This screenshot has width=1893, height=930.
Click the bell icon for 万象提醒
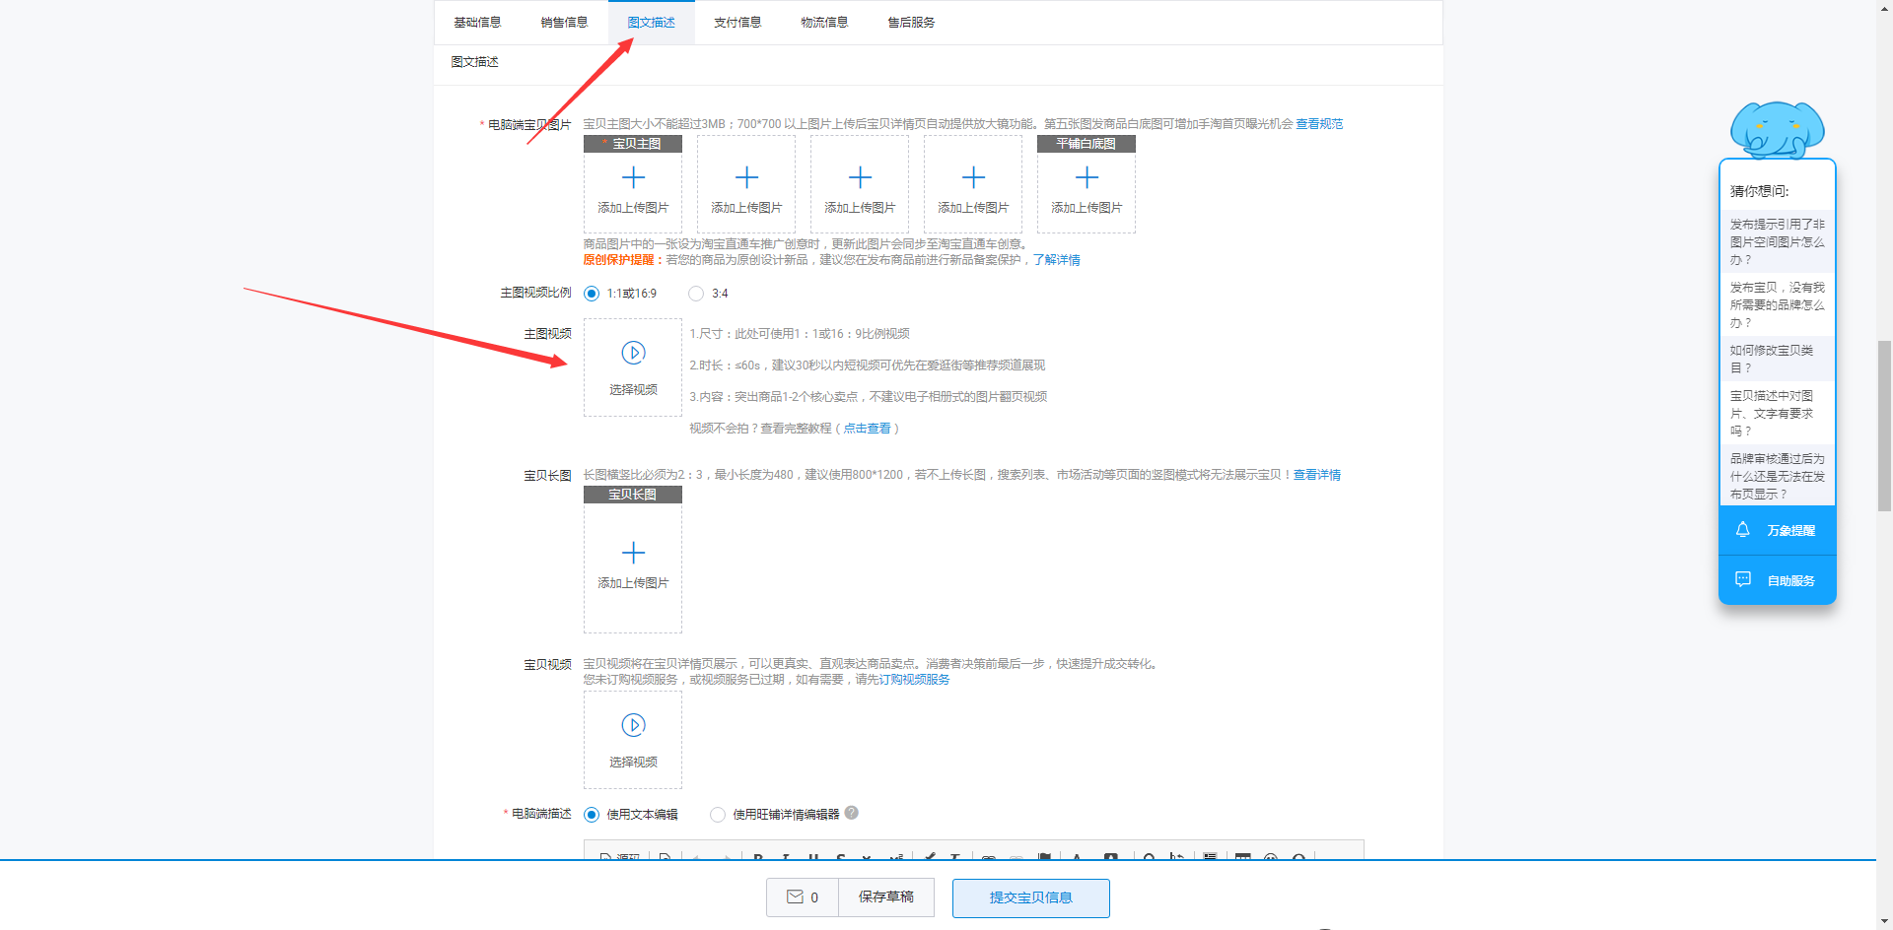(x=1742, y=530)
